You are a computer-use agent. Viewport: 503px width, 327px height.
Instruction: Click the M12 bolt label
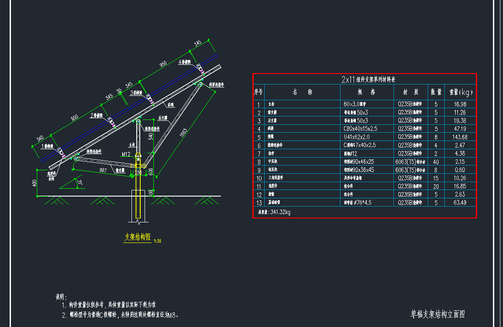click(x=126, y=154)
